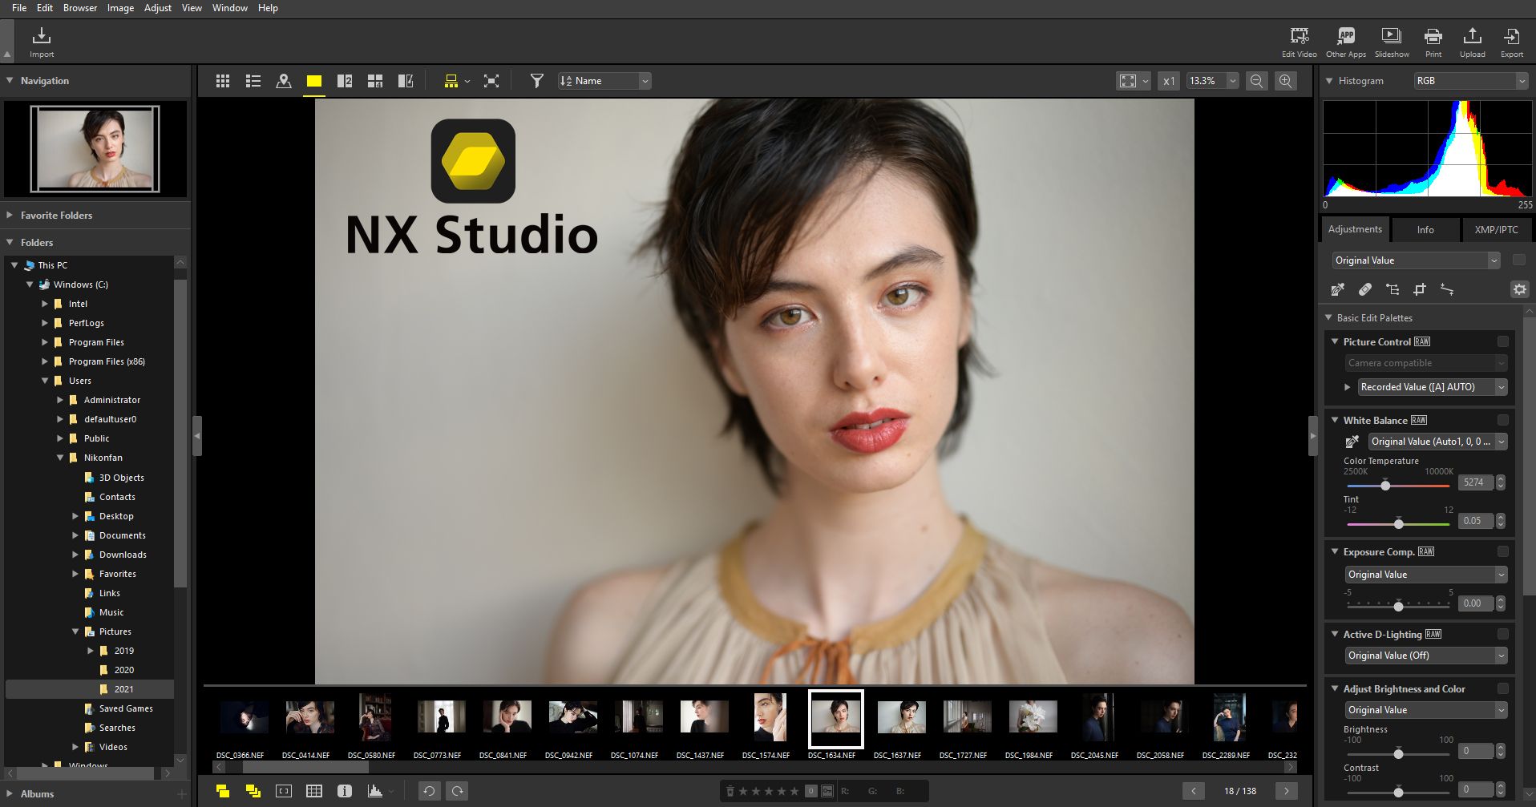
Task: Select the map view mode
Action: tap(285, 80)
